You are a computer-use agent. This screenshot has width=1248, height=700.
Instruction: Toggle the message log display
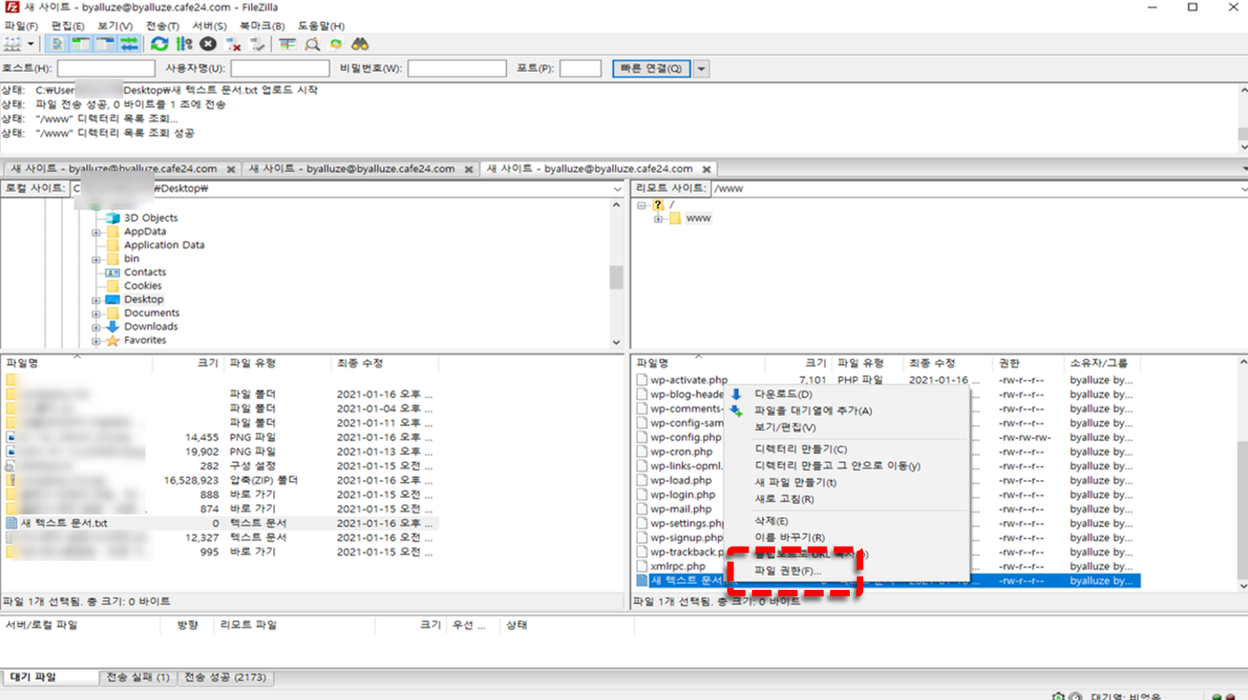57,43
